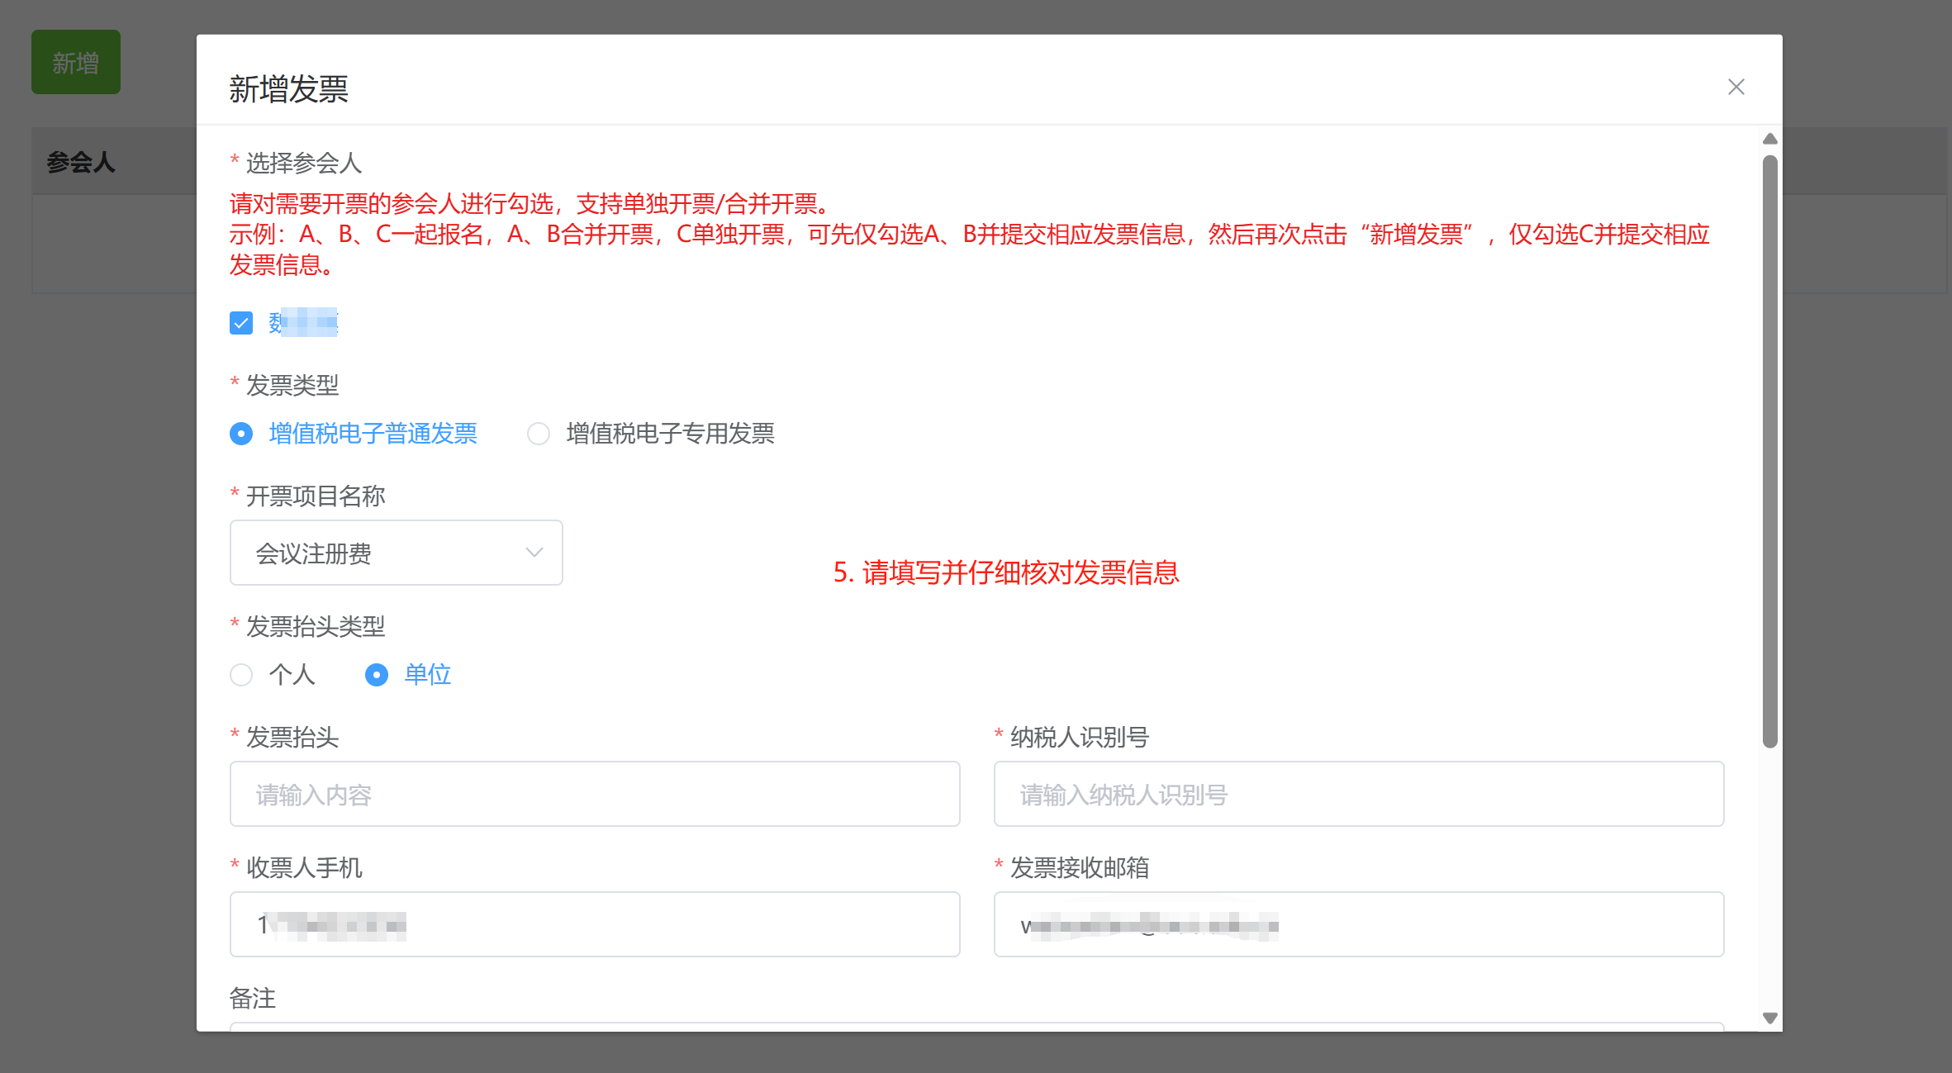Focus the 纳税人识别号 input field
Screen dimensions: 1952x1073
(1358, 794)
